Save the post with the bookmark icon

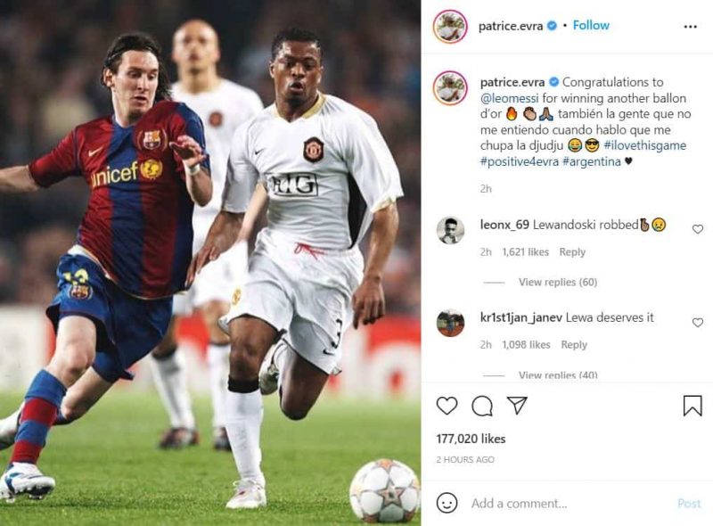693,405
